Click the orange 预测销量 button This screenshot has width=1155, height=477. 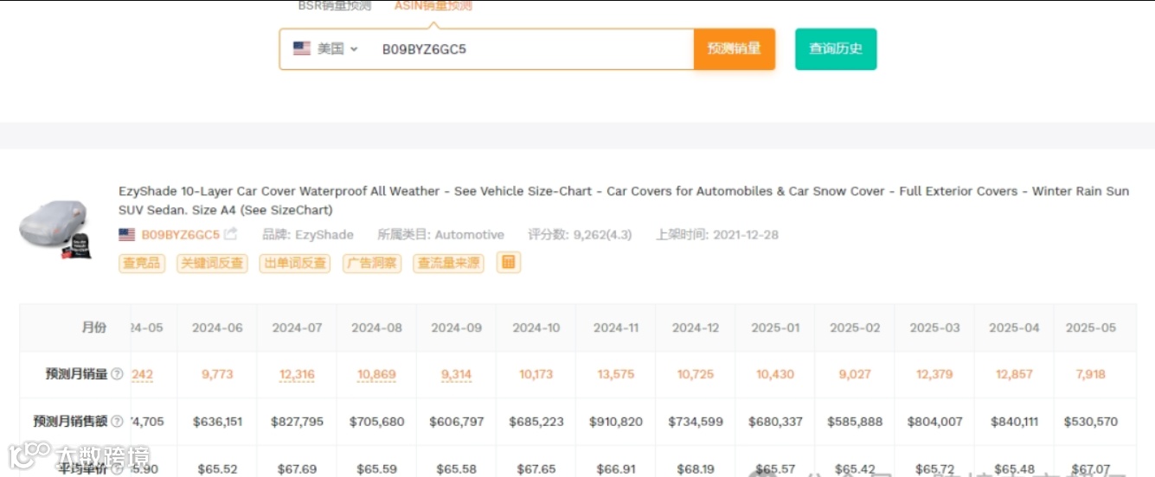734,49
